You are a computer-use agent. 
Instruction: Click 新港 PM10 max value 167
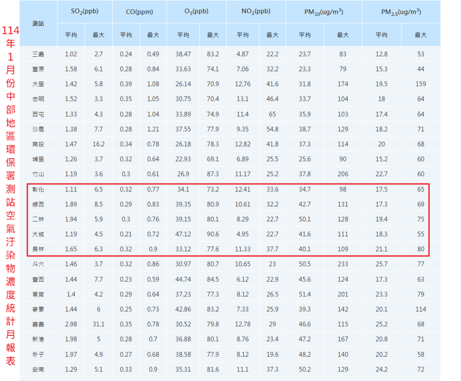pos(343,339)
